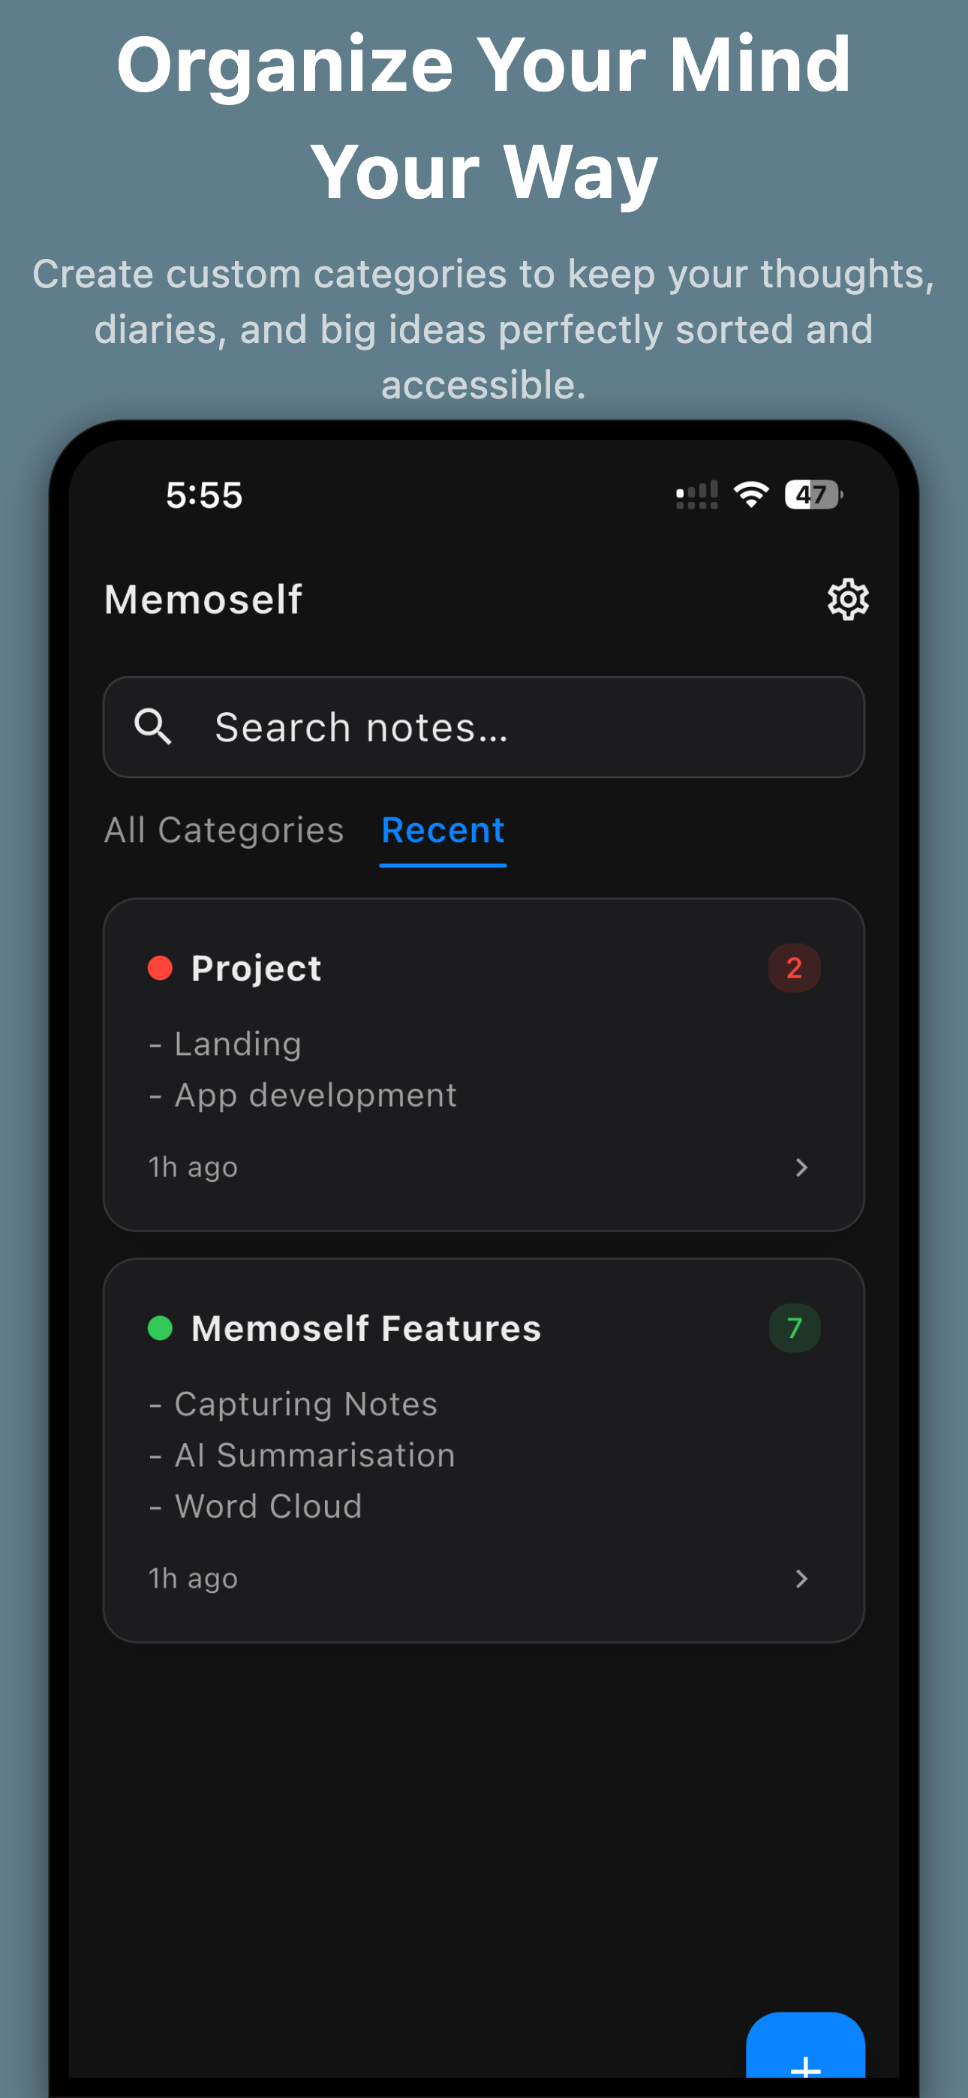Switch to the All Categories tab
Image resolution: width=968 pixels, height=2098 pixels.
[x=224, y=830]
